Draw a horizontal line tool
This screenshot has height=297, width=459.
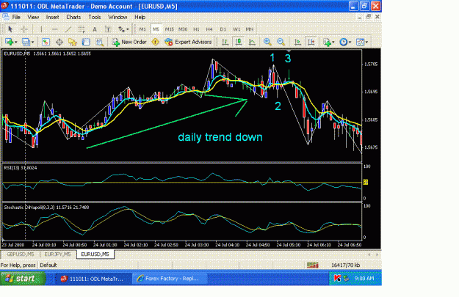tap(54, 29)
